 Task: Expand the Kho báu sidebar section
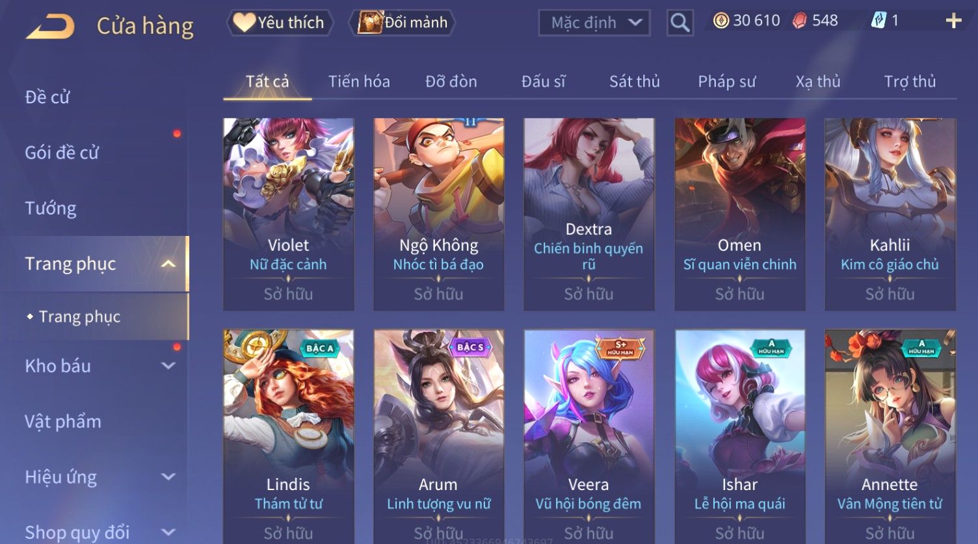(168, 366)
